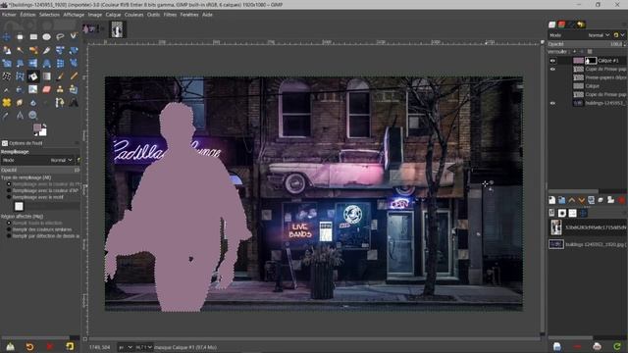Open tool options Mode Normal dropdown
The image size is (628, 353).
tap(38, 160)
